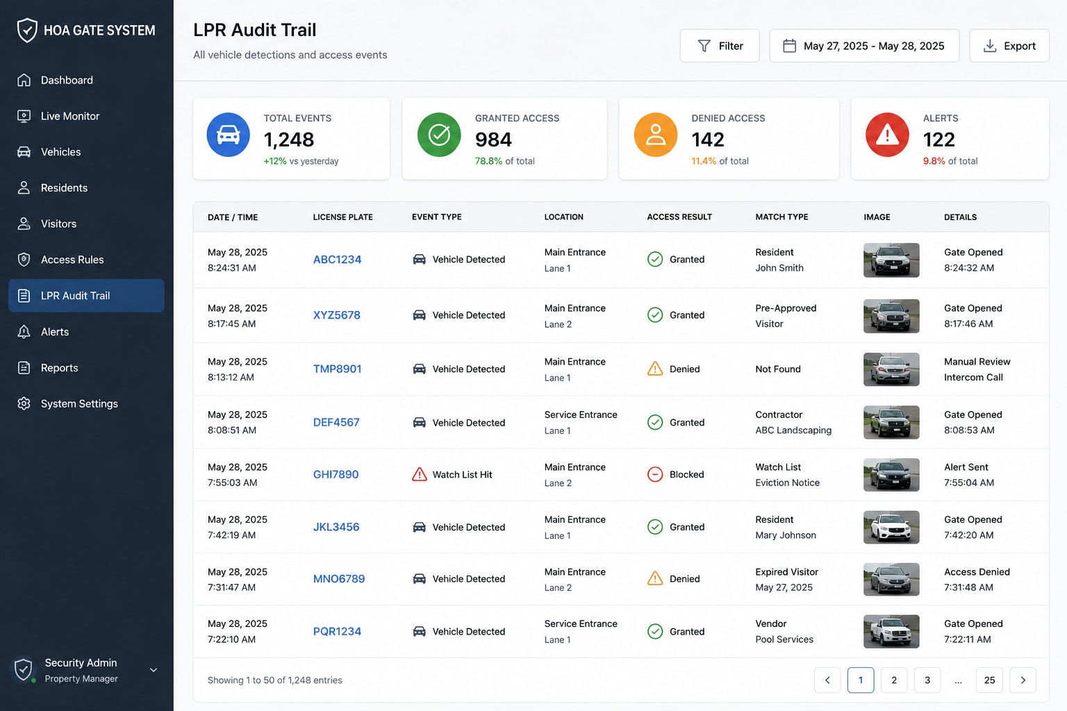Screen dimensions: 1067x711
Task: Select page 1 in pagination
Action: [x=861, y=680]
